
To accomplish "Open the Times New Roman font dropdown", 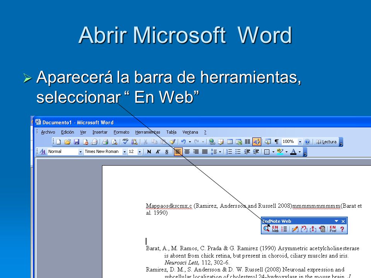I will (x=124, y=152).
